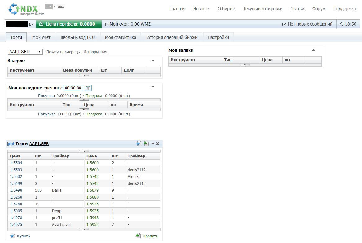The image size is (362, 243).
Task: Focus the 00:00:00 time input field
Action: point(73,88)
